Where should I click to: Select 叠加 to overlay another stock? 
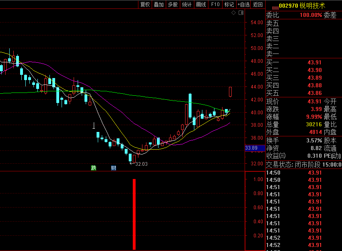point(159,4)
